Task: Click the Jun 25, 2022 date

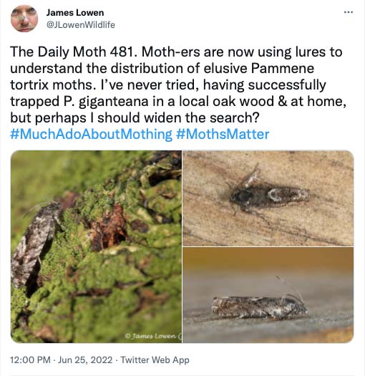Action: pyautogui.click(x=85, y=360)
